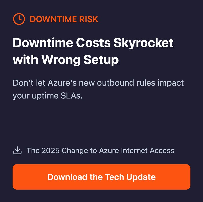Screen dimensions: 203x202
Task: Click the word 'Downtime' in the white headline
Action: tap(43, 43)
